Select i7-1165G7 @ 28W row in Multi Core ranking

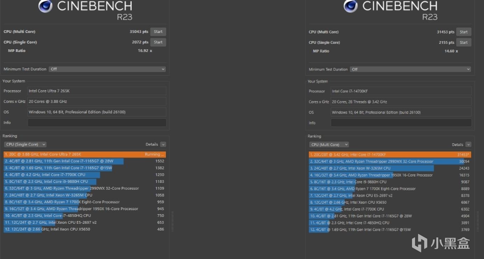390,216
